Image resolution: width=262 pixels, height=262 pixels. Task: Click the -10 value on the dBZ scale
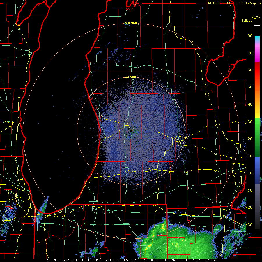pyautogui.click(x=249, y=190)
